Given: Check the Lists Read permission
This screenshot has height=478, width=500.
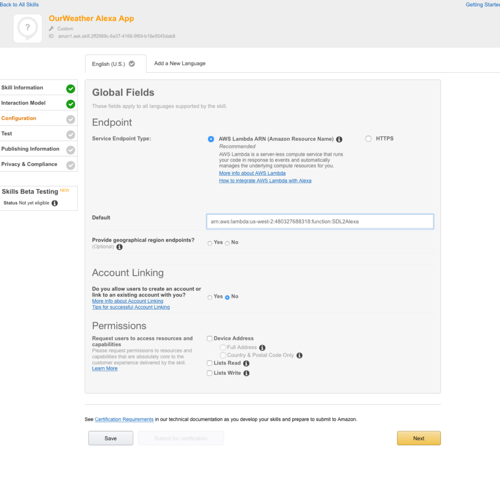Looking at the screenshot, I should tap(209, 363).
